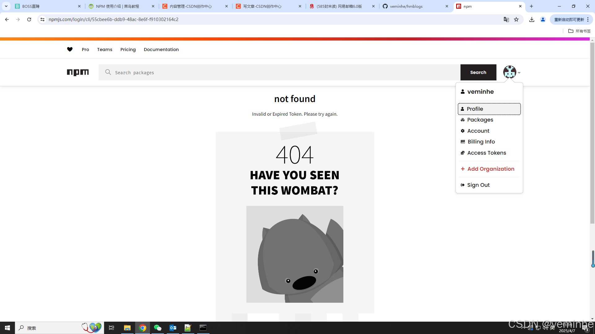
Task: Click the npm logo
Action: point(78,72)
